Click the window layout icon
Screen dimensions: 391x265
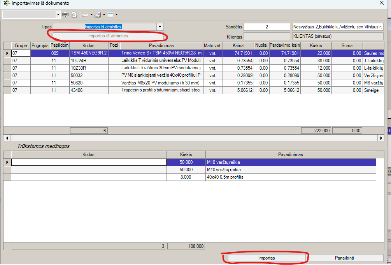110,15
